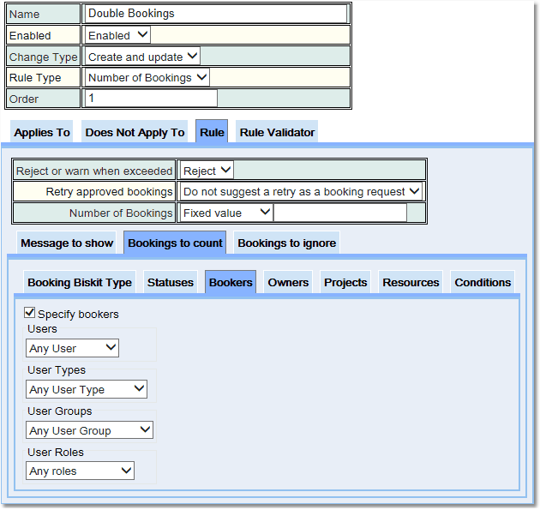Expand the Any User Group dropdown
This screenshot has height=510, width=540.
[89, 430]
